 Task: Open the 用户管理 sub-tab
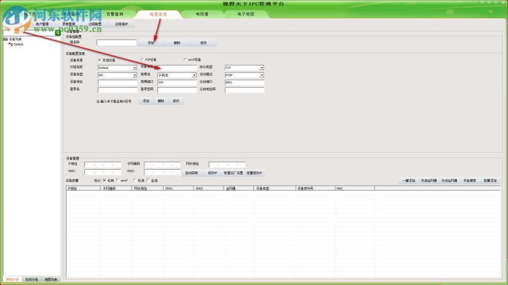[42, 24]
